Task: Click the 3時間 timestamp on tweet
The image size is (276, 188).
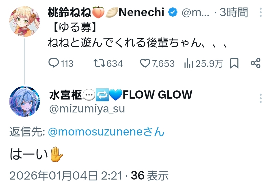Action: coord(234,12)
